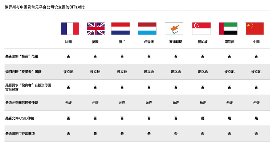The height and width of the screenshot is (147, 273).
Task: Select row label 是否允许国际投资仲裁
Action: (x=21, y=103)
